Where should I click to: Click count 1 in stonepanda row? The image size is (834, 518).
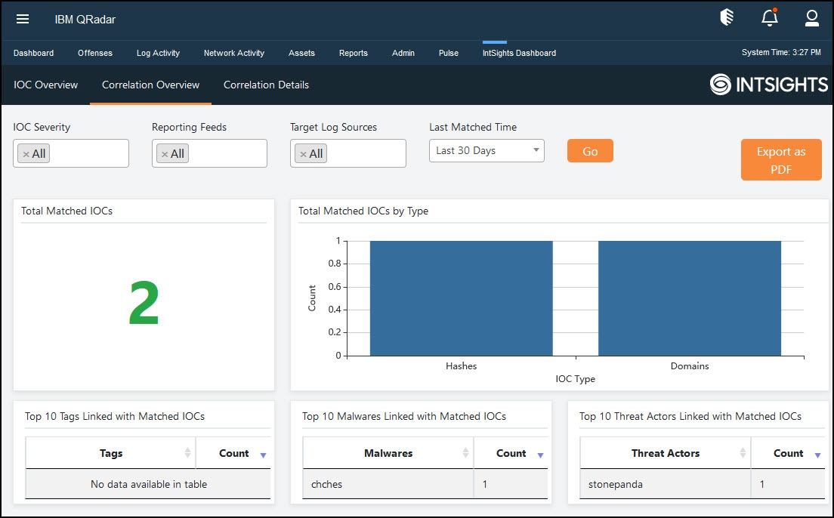coord(761,484)
